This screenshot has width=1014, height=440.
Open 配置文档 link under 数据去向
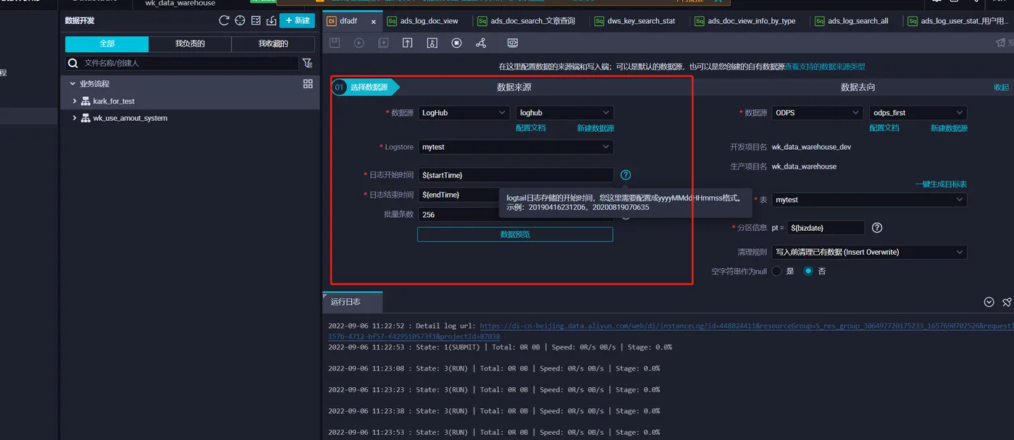point(884,128)
